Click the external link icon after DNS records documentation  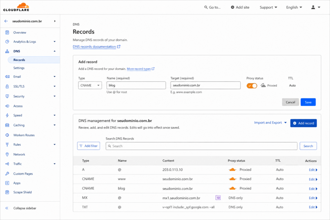(119, 46)
